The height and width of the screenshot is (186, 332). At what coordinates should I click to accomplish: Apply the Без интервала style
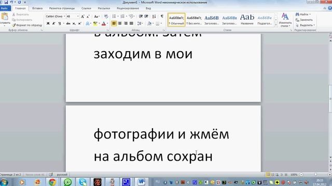pyautogui.click(x=194, y=20)
